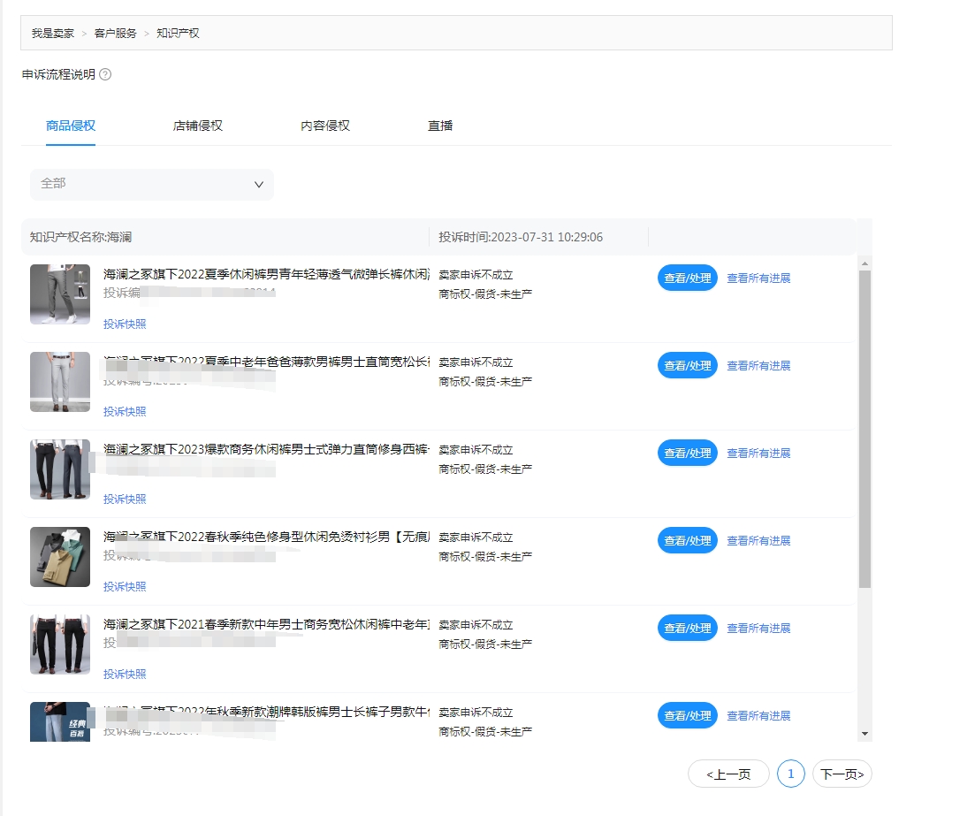This screenshot has width=975, height=816.
Task: Click thumbnail of 2022春秋季纯色衬衫 shirts
Action: coord(60,557)
